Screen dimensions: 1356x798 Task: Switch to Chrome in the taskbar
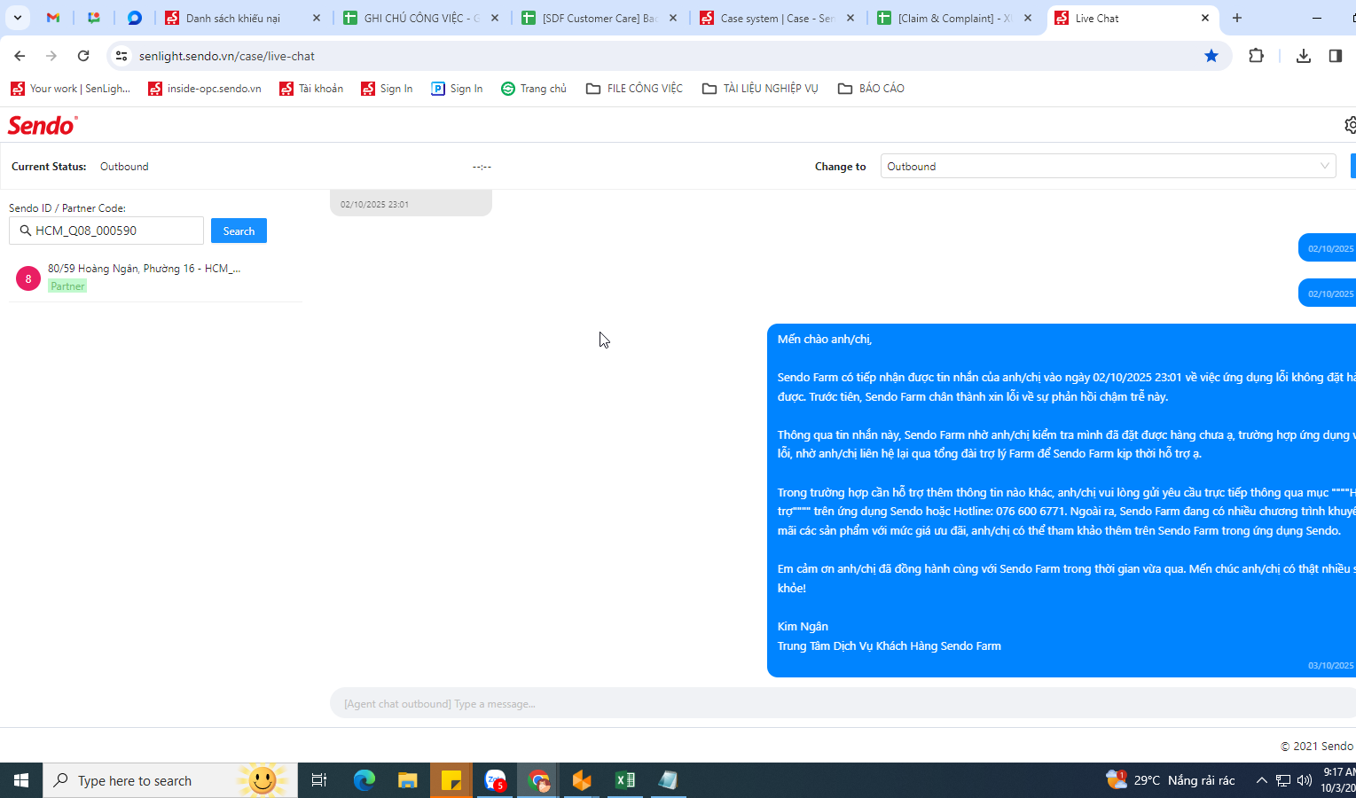click(538, 780)
